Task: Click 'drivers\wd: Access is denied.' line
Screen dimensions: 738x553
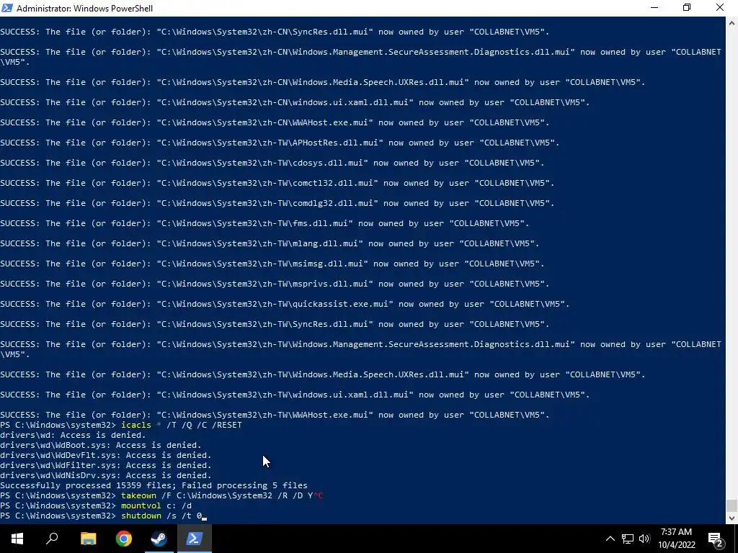Action: [x=73, y=435]
